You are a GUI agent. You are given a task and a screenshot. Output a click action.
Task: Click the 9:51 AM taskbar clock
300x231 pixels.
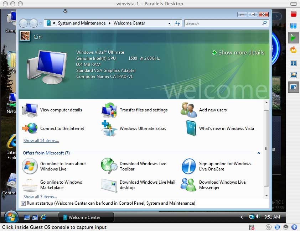272,217
